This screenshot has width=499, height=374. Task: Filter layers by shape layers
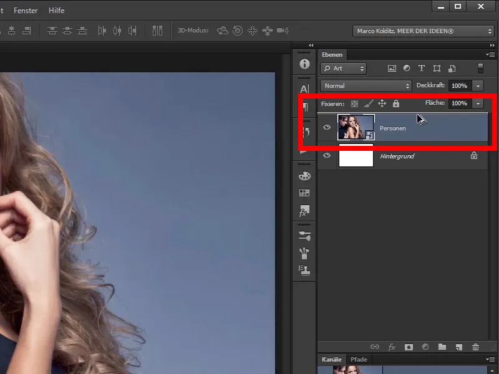click(x=437, y=69)
